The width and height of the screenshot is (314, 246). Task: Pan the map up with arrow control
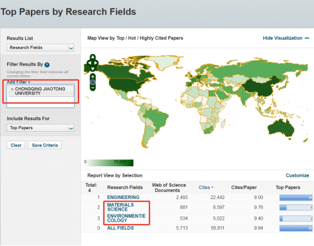(x=93, y=57)
